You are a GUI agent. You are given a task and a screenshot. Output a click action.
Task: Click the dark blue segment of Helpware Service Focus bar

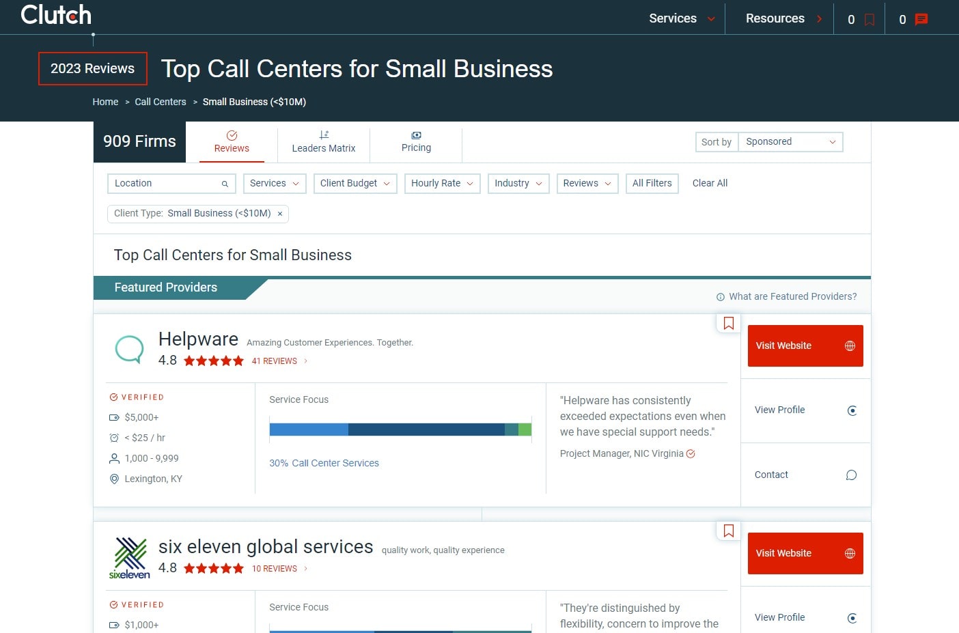tap(426, 430)
